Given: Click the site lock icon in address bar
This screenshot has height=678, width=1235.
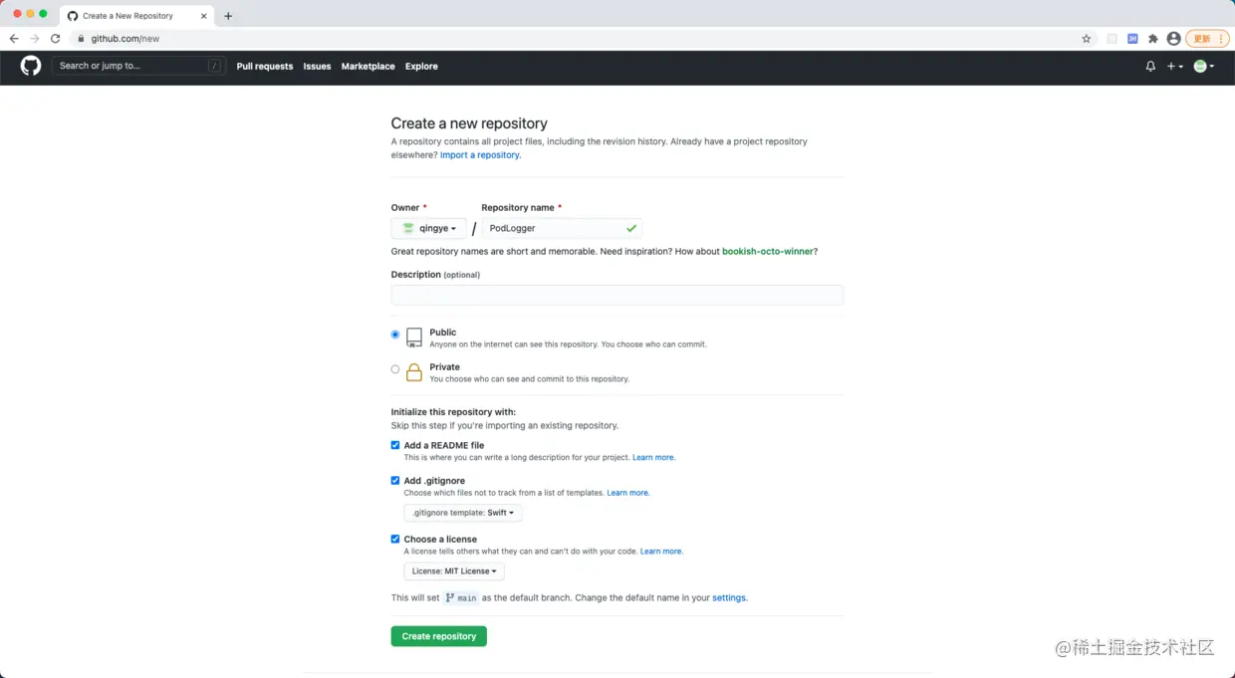Looking at the screenshot, I should coord(83,39).
